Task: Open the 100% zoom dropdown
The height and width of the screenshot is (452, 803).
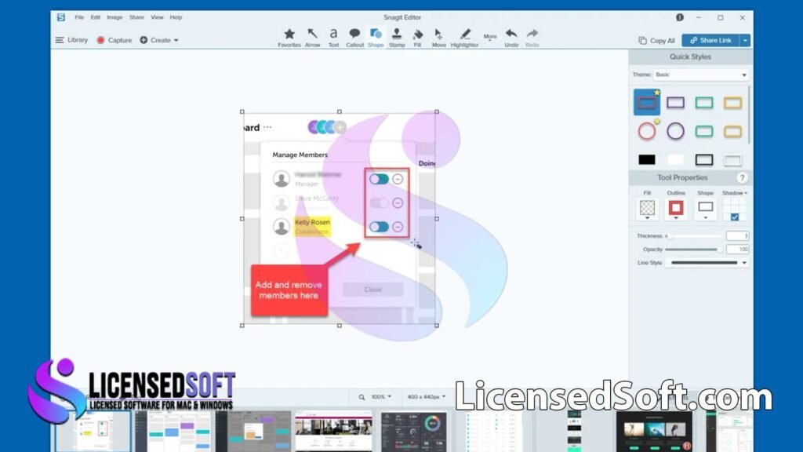Action: point(381,397)
